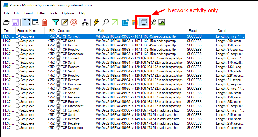Toggle the Capture events button

coord(26,22)
